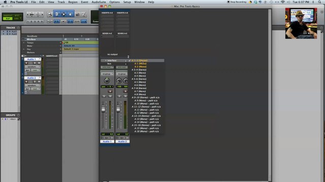Open the Region menu
This screenshot has height=182, width=325.
73,2
